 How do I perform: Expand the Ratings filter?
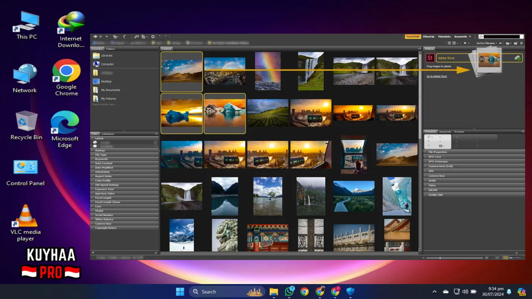coord(124,150)
